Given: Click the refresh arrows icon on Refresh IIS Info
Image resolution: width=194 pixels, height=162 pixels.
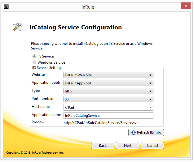Looking at the screenshot, I should pyautogui.click(x=134, y=133).
